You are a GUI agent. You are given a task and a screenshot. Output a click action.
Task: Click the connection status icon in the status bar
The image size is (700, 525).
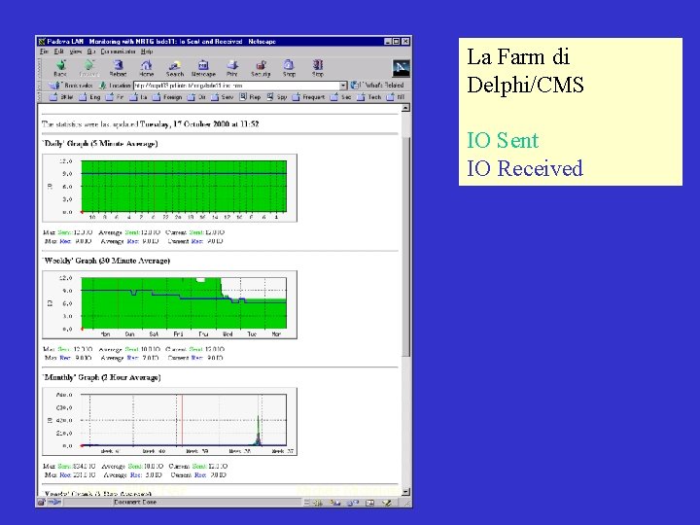(x=54, y=503)
